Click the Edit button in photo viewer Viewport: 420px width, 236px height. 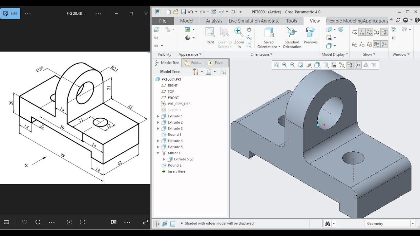pos(10,13)
